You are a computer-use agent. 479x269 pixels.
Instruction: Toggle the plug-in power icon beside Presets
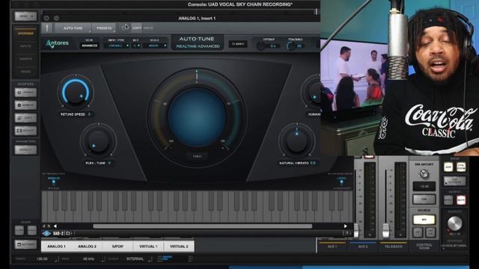coord(124,28)
